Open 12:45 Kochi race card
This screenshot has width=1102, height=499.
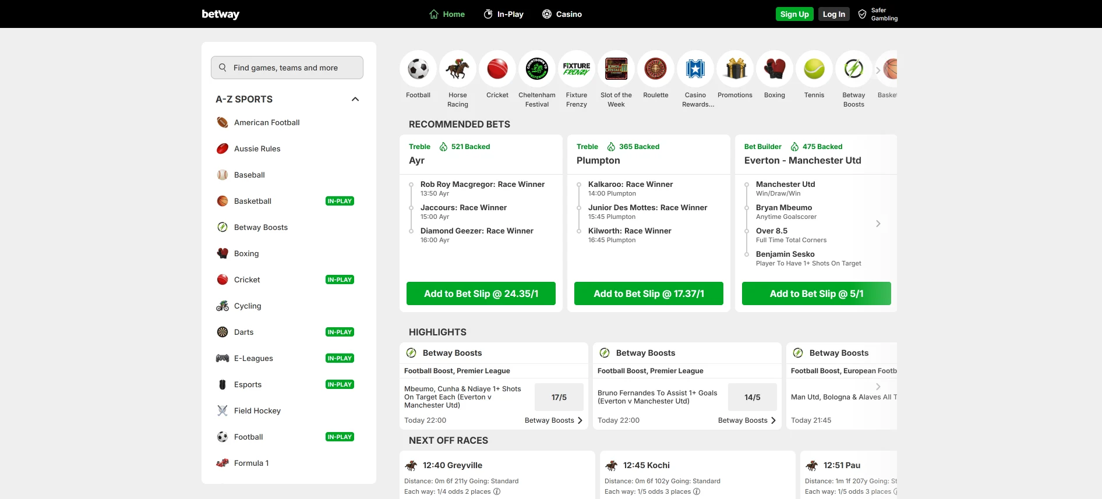coord(647,465)
